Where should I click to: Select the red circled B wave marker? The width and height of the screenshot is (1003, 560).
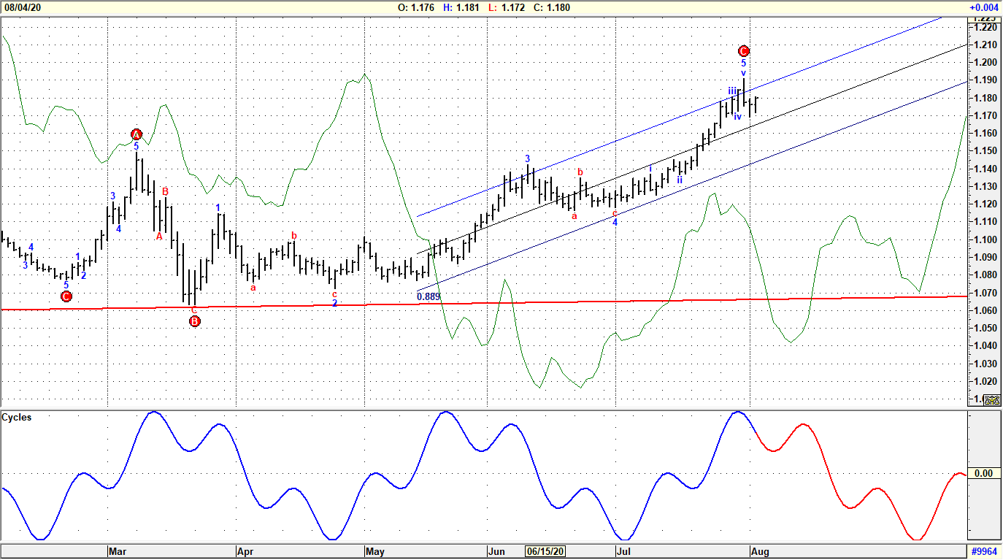pos(194,321)
